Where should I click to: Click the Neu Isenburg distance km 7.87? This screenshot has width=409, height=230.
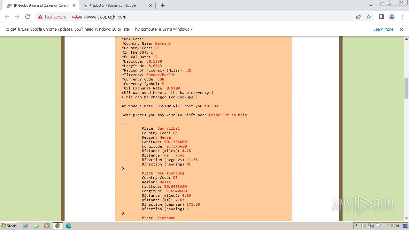[x=180, y=200]
